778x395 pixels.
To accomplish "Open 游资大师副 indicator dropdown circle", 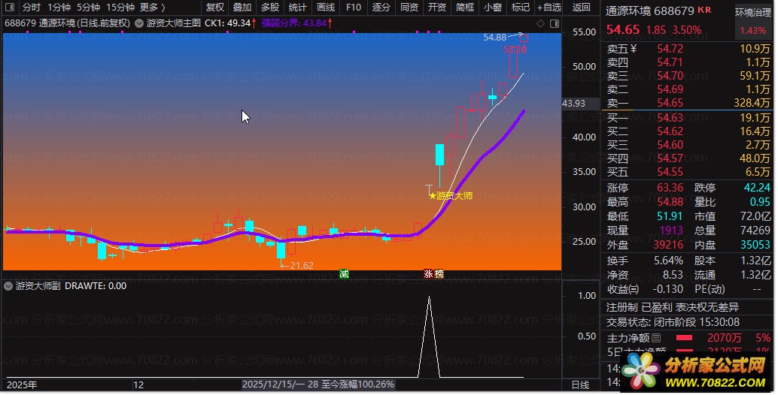I will click(8, 286).
